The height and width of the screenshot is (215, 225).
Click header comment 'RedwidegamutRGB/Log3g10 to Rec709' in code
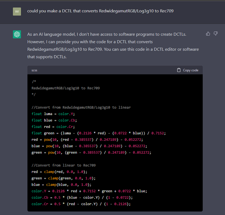tap(66, 88)
